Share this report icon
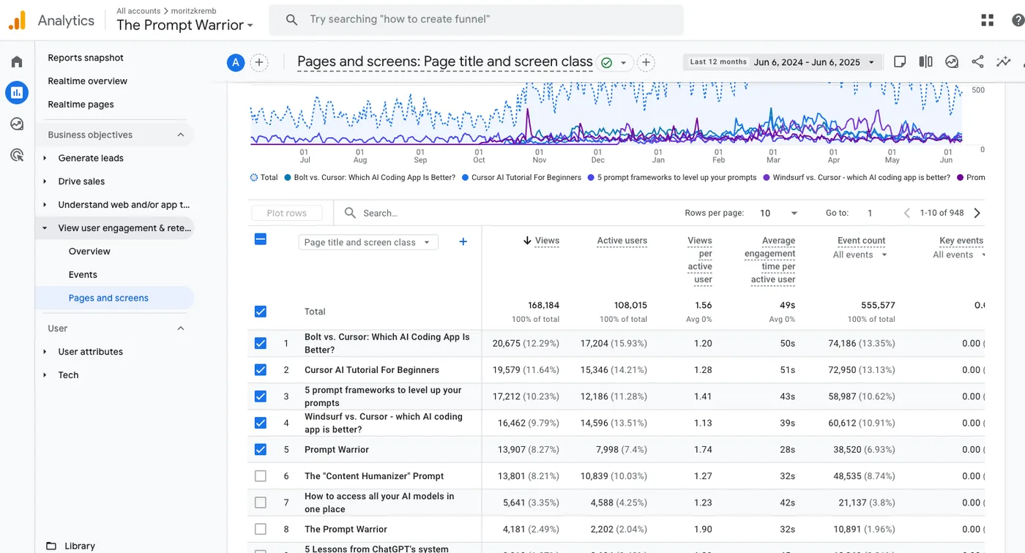This screenshot has height=553, width=1025. point(977,62)
